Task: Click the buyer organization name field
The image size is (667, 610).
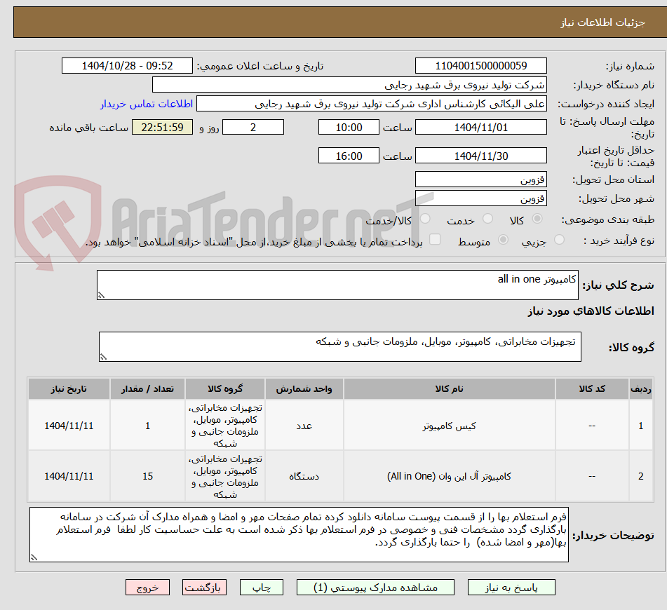Action: coord(349,85)
